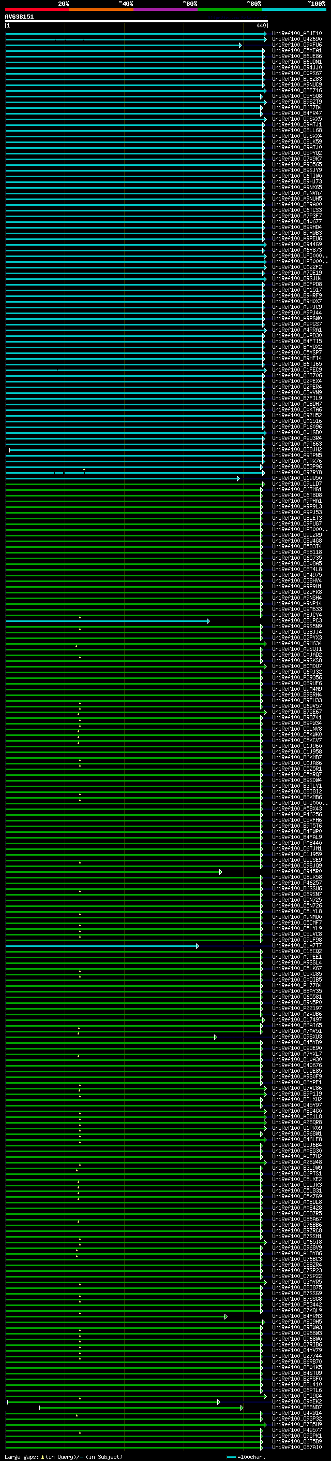The image size is (331, 1461).
Task: Click the ruler end value 440
Action: (x=261, y=25)
